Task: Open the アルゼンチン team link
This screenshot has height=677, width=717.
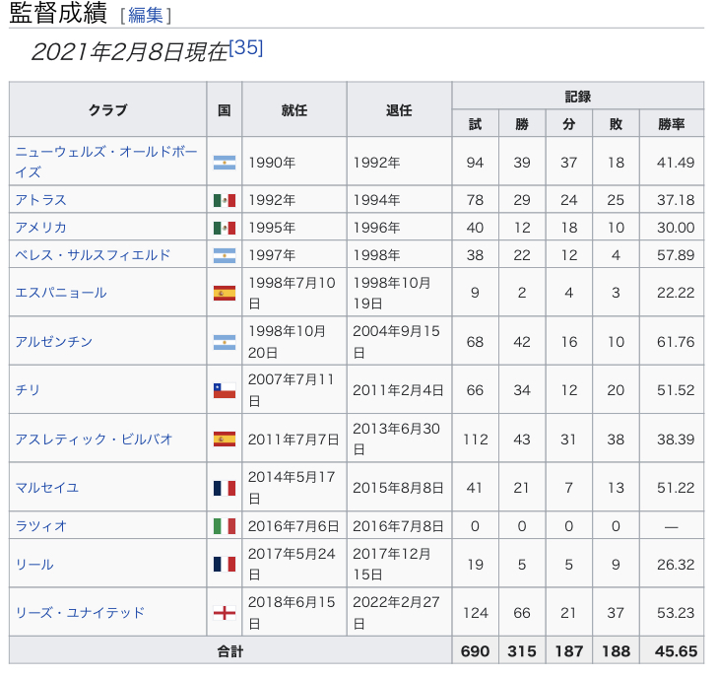Action: click(x=53, y=341)
